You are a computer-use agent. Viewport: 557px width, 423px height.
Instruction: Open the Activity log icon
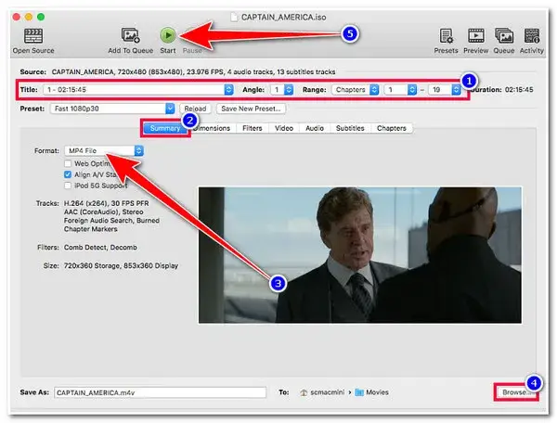point(533,35)
